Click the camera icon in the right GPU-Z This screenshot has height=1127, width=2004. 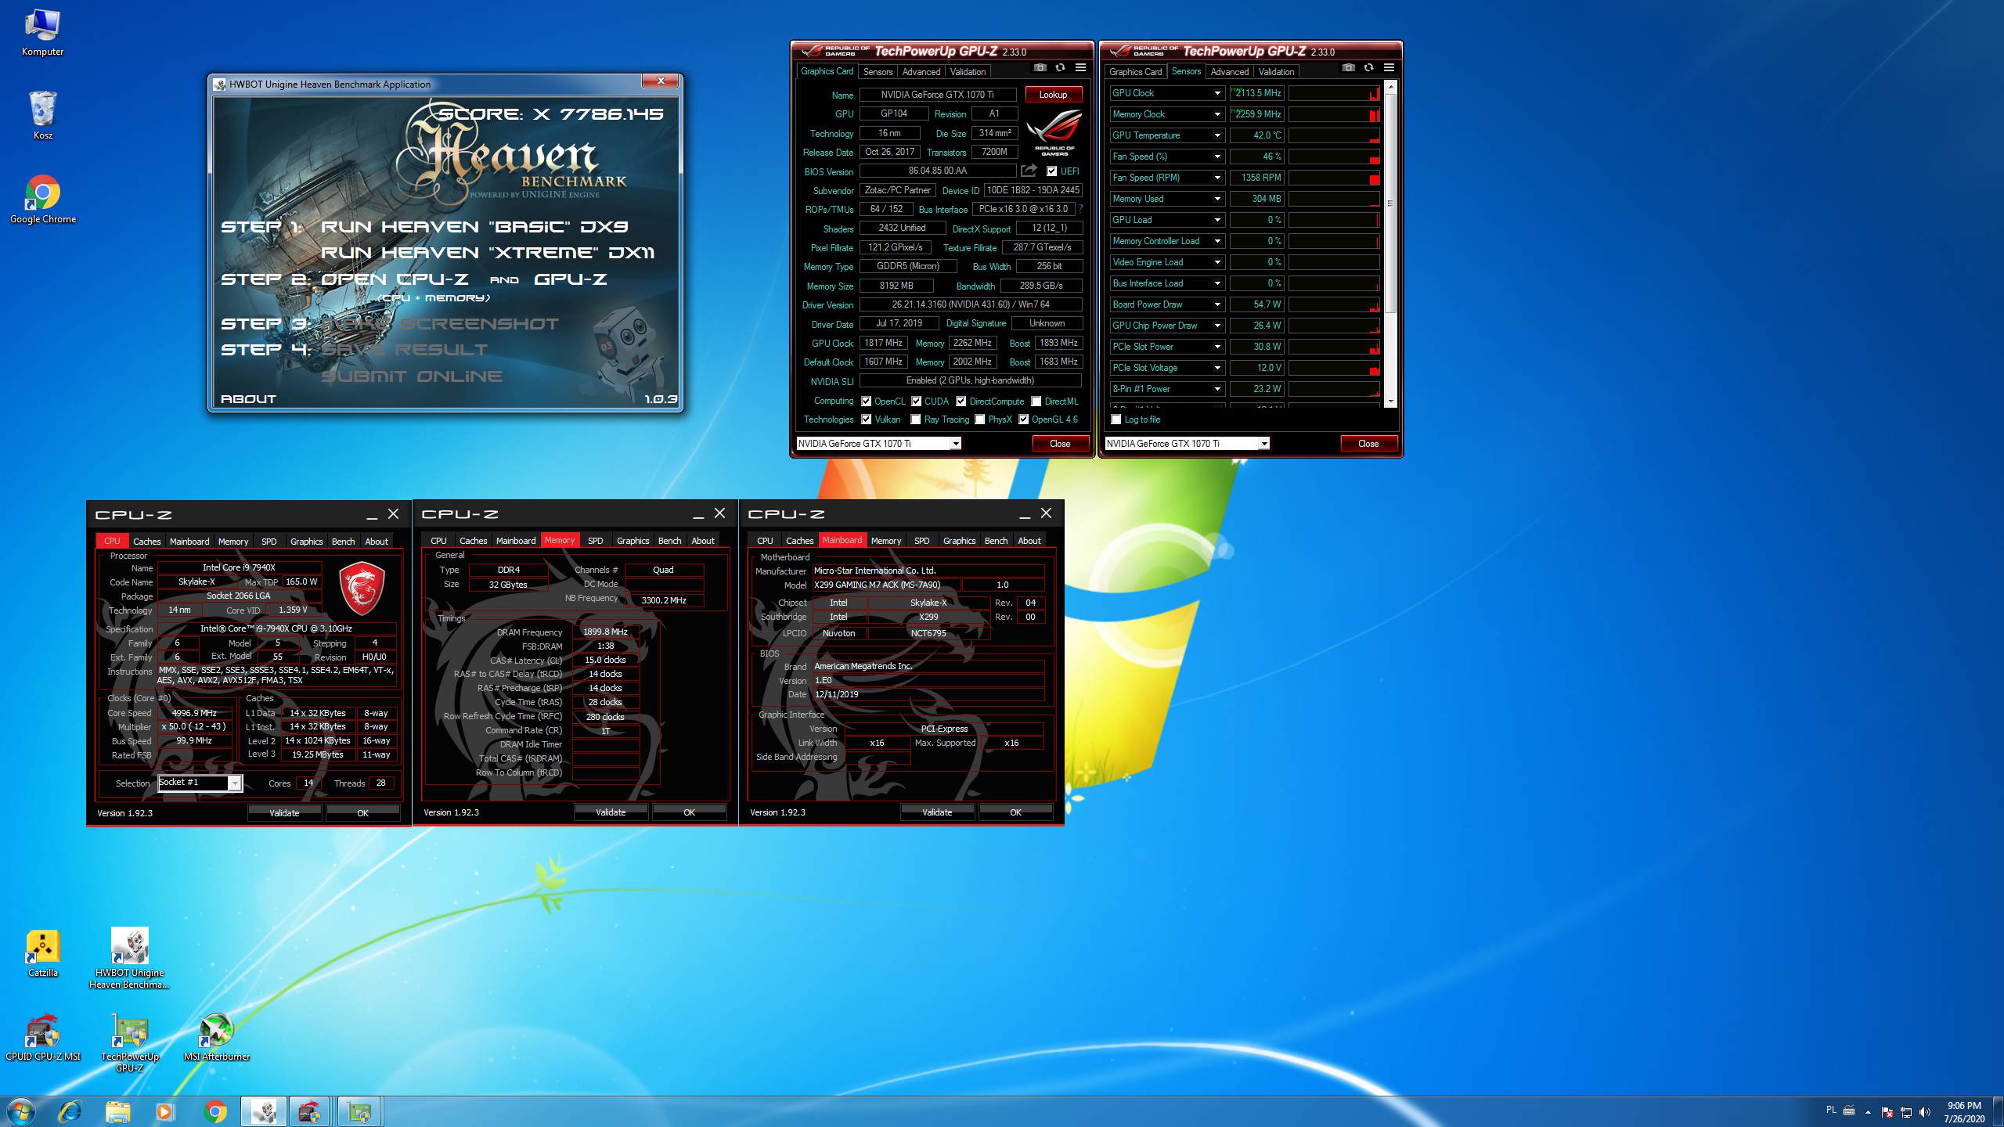(1348, 68)
